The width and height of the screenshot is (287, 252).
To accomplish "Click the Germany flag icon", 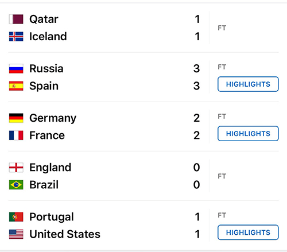I will [x=16, y=118].
